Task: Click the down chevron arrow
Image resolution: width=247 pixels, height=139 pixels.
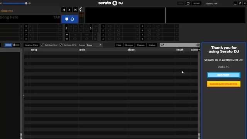Action: pos(67,39)
